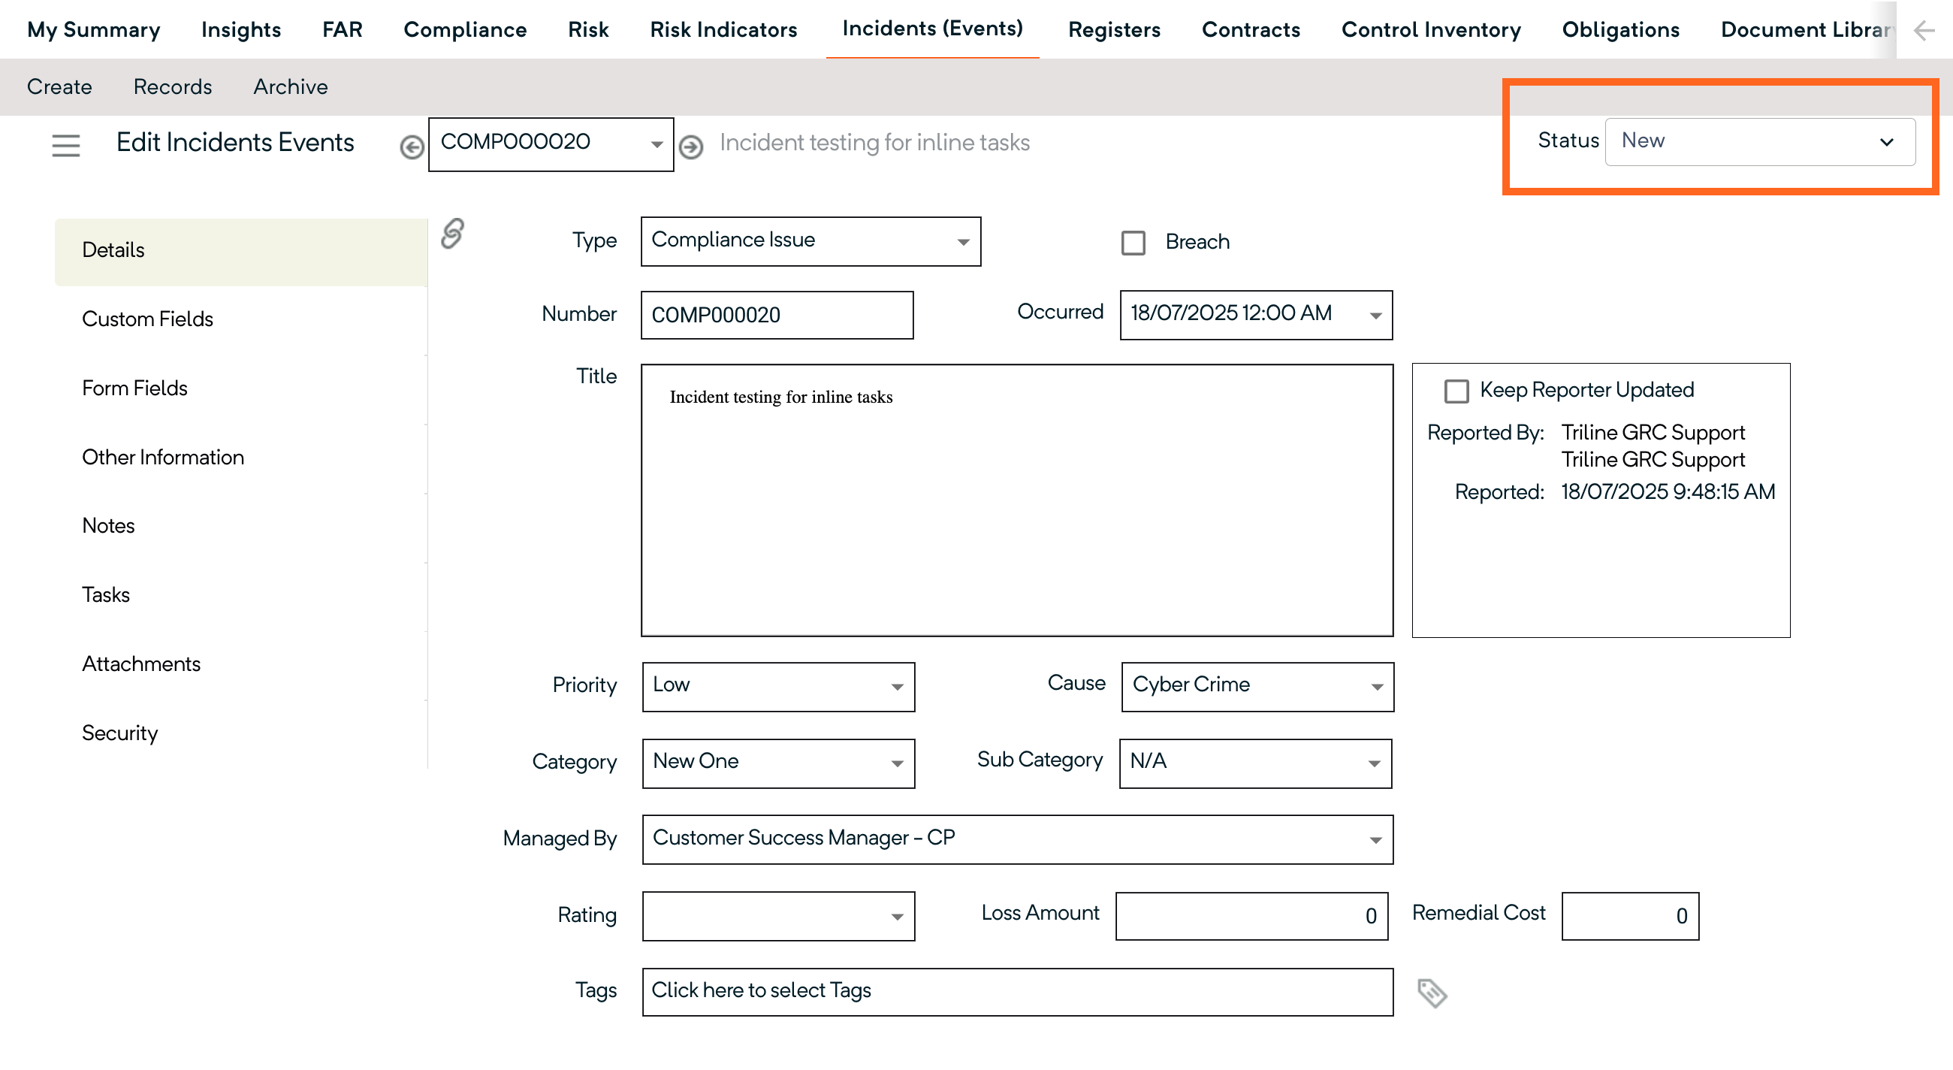The image size is (1953, 1070).
Task: Open Risk Indicators tab
Action: point(723,29)
